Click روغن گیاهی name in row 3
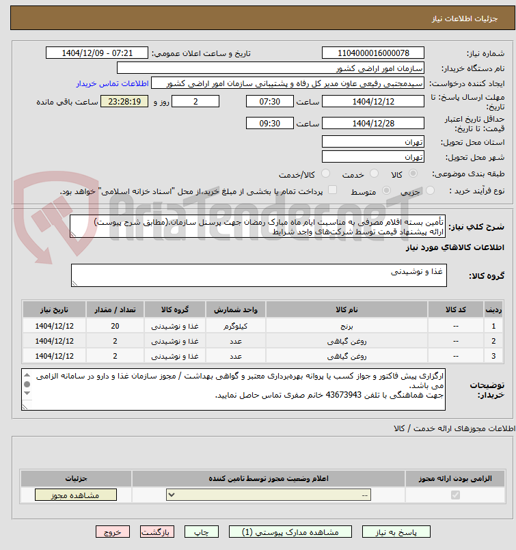 pyautogui.click(x=347, y=356)
